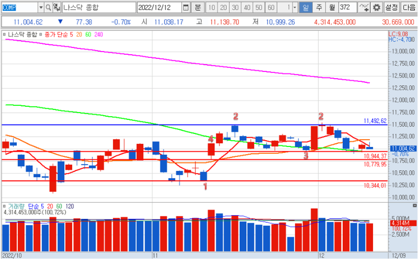Choose the 40 minute interval button
This screenshot has width=418, height=259.
point(247,7)
